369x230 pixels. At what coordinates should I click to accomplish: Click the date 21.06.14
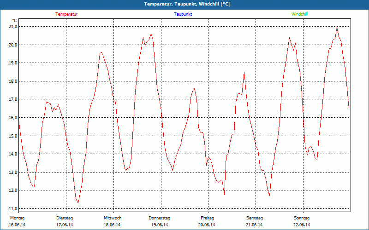click(x=254, y=225)
